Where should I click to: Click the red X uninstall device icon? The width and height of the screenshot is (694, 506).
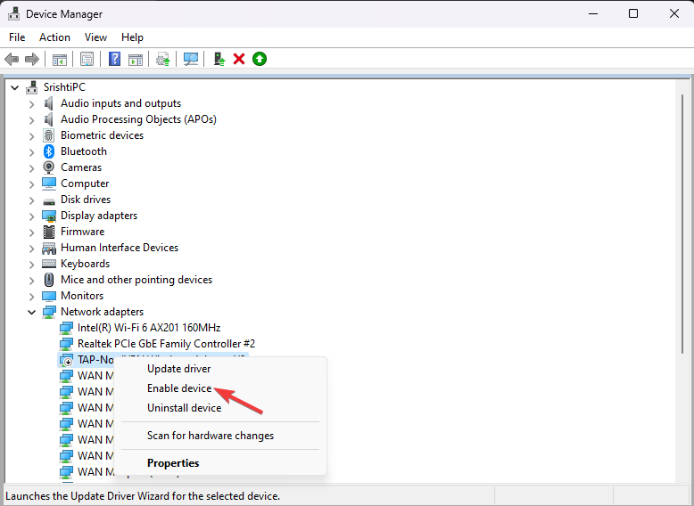tap(239, 59)
